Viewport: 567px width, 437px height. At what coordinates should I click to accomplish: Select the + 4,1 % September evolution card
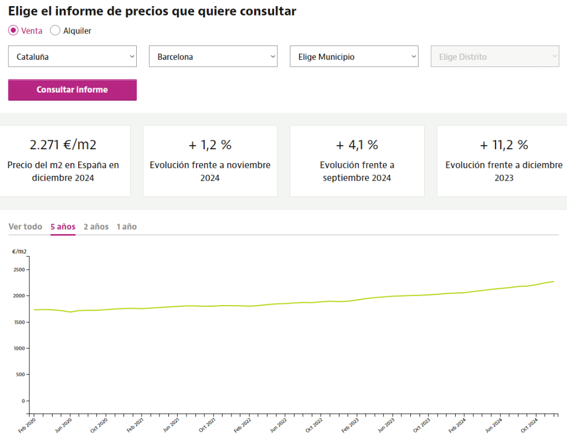pyautogui.click(x=357, y=161)
